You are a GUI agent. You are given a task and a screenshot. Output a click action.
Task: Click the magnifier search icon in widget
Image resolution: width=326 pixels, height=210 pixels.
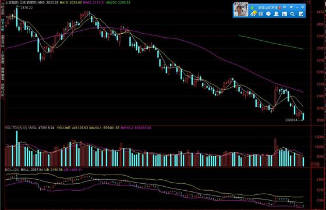292,14
